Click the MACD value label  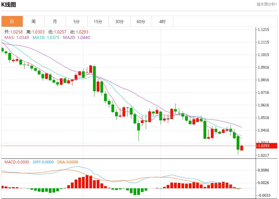17,162
